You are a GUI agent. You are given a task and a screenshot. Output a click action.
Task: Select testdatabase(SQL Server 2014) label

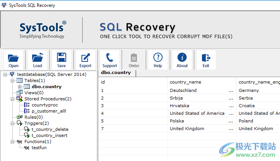click(x=52, y=74)
